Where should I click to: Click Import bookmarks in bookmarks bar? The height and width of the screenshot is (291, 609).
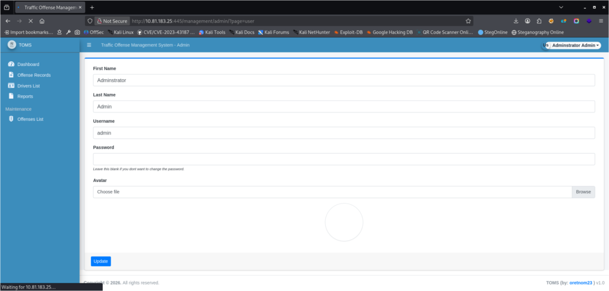point(29,32)
